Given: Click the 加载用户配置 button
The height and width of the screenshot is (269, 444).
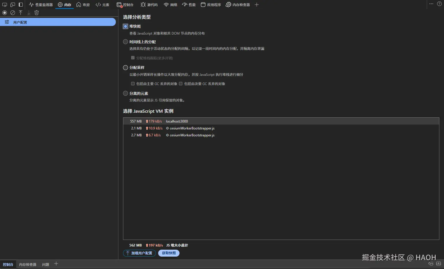Looking at the screenshot, I should [x=139, y=253].
